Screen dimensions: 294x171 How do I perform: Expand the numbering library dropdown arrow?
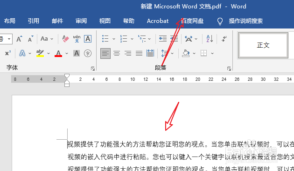point(132,39)
